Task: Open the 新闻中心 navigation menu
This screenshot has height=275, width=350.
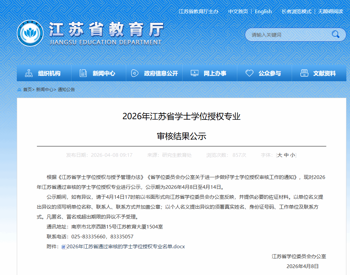Action: coord(104,73)
